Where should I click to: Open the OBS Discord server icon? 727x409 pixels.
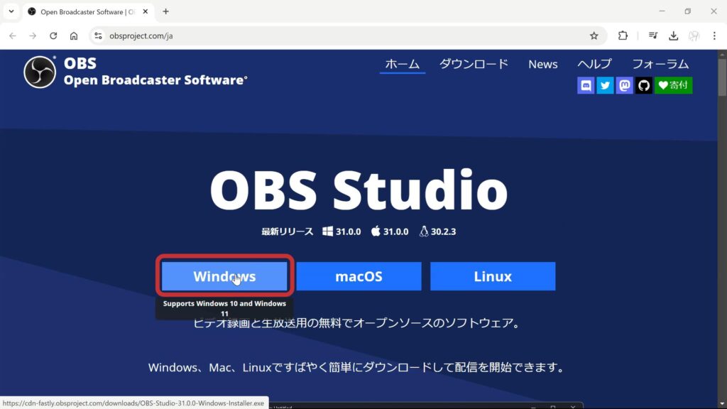(586, 86)
